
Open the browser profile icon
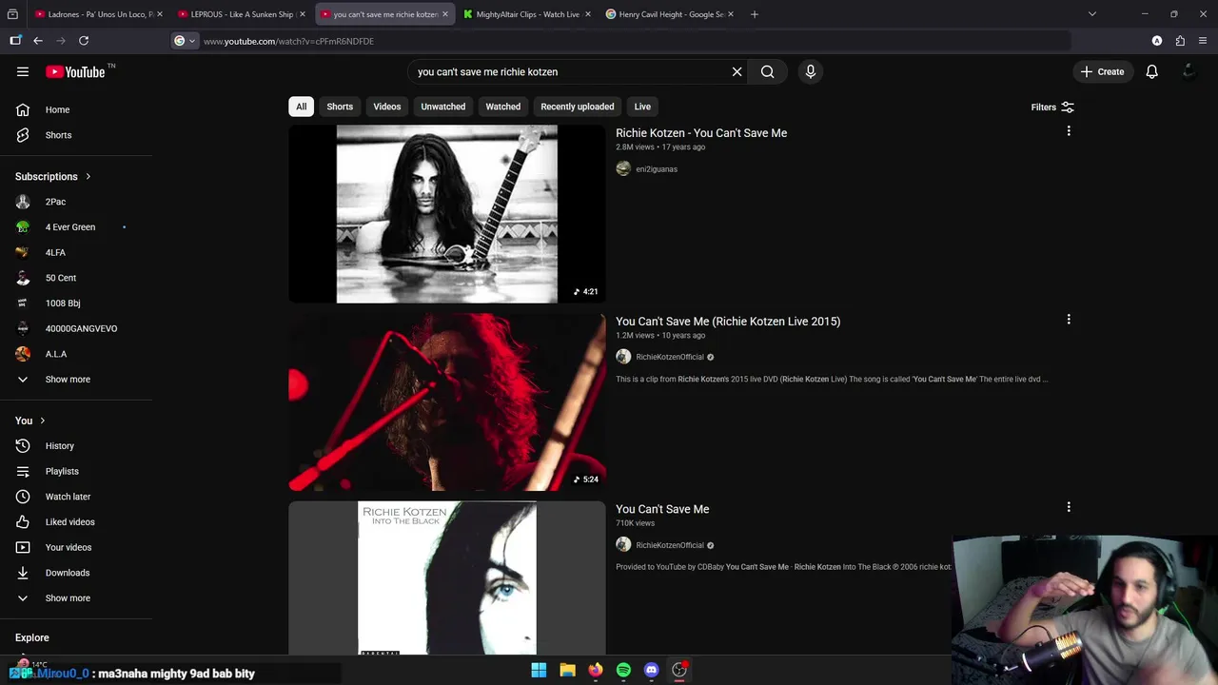click(x=1157, y=41)
